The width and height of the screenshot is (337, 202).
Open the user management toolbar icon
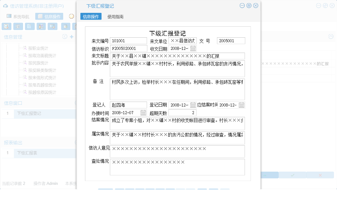[x=41, y=26]
